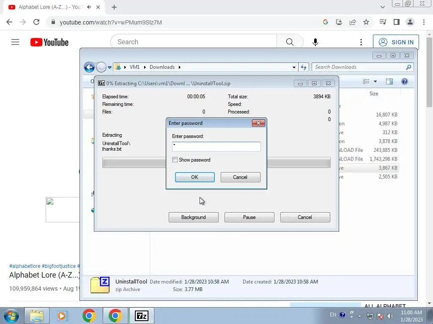Screen dimensions: 433x324
Task: Reload the YouTube page
Action: coord(36,22)
